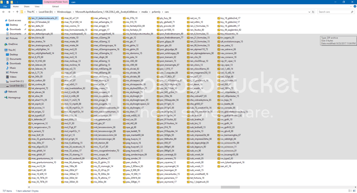Screen dimensions: 357x193
Task: Select wm_lykanhypersport_16 zip icon
Action: point(219,162)
